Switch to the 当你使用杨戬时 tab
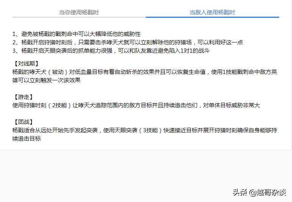292x202 pixels. pos(79,12)
